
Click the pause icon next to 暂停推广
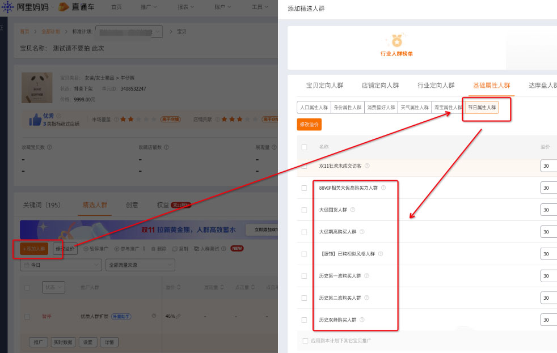click(x=85, y=248)
